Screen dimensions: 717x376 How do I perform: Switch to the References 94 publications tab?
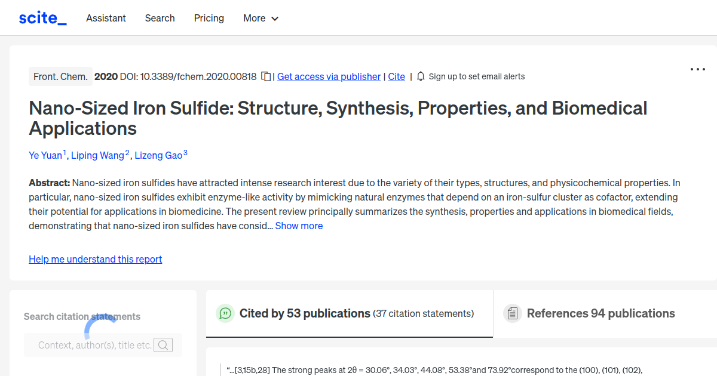[601, 313]
